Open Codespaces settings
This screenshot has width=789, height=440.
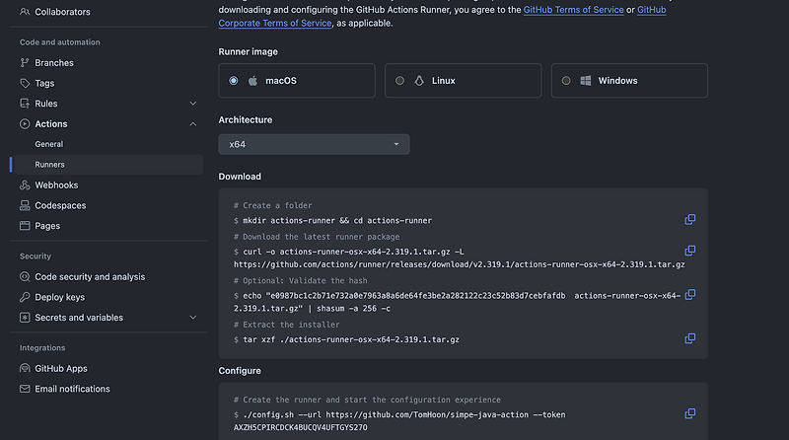coord(60,205)
